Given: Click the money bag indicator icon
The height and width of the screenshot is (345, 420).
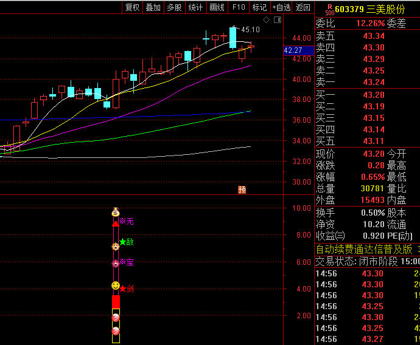Looking at the screenshot, I should 116,212.
